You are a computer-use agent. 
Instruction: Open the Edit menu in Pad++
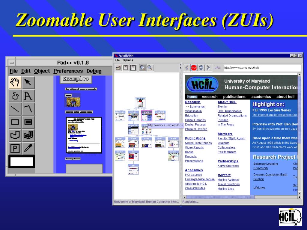(26, 71)
